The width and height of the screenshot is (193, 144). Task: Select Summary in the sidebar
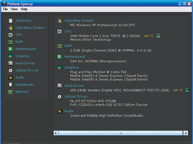pyautogui.click(x=24, y=21)
